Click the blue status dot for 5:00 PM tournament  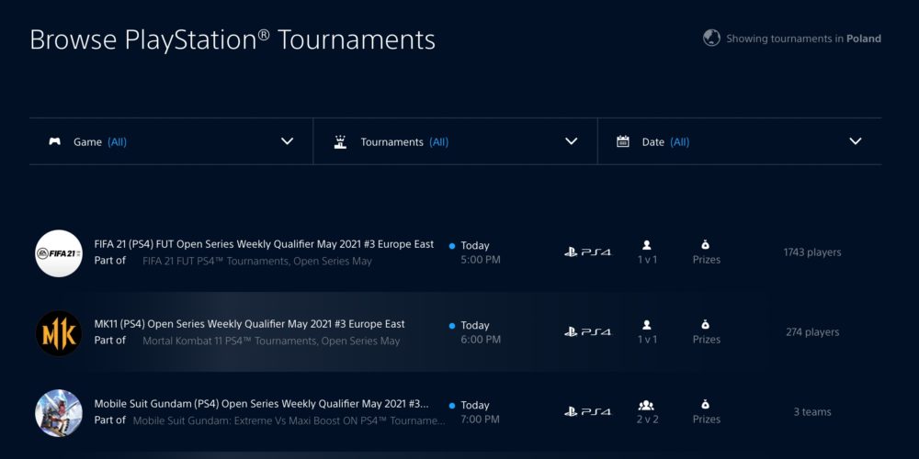(x=452, y=246)
